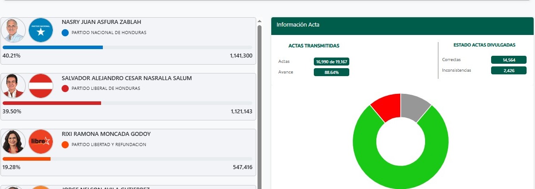Click the orange dot beside Partido Libertad
535x189 pixels.
(65, 145)
